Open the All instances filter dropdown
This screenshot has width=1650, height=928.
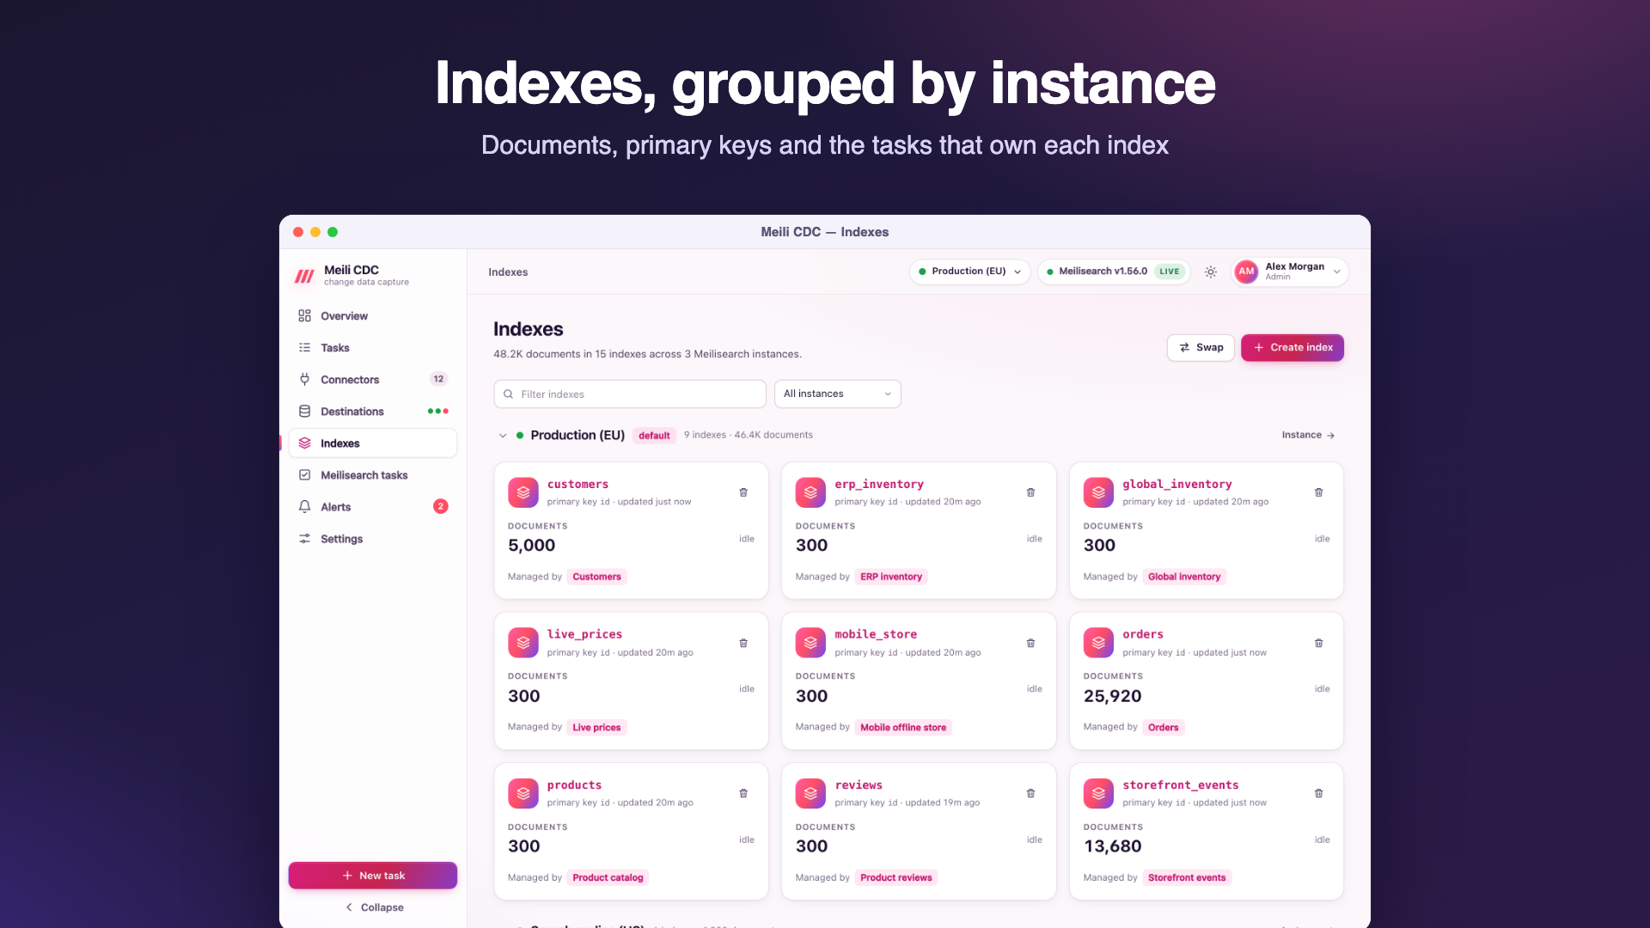837,394
